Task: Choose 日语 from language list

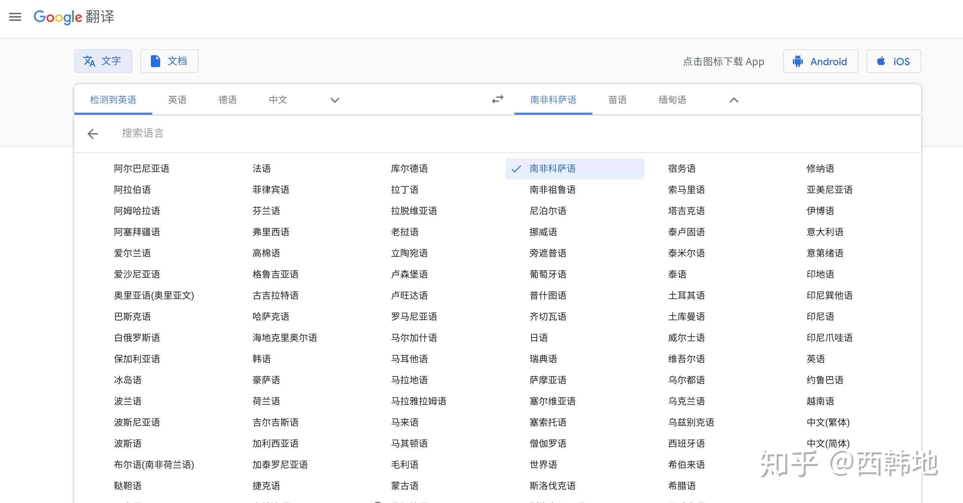Action: [539, 338]
